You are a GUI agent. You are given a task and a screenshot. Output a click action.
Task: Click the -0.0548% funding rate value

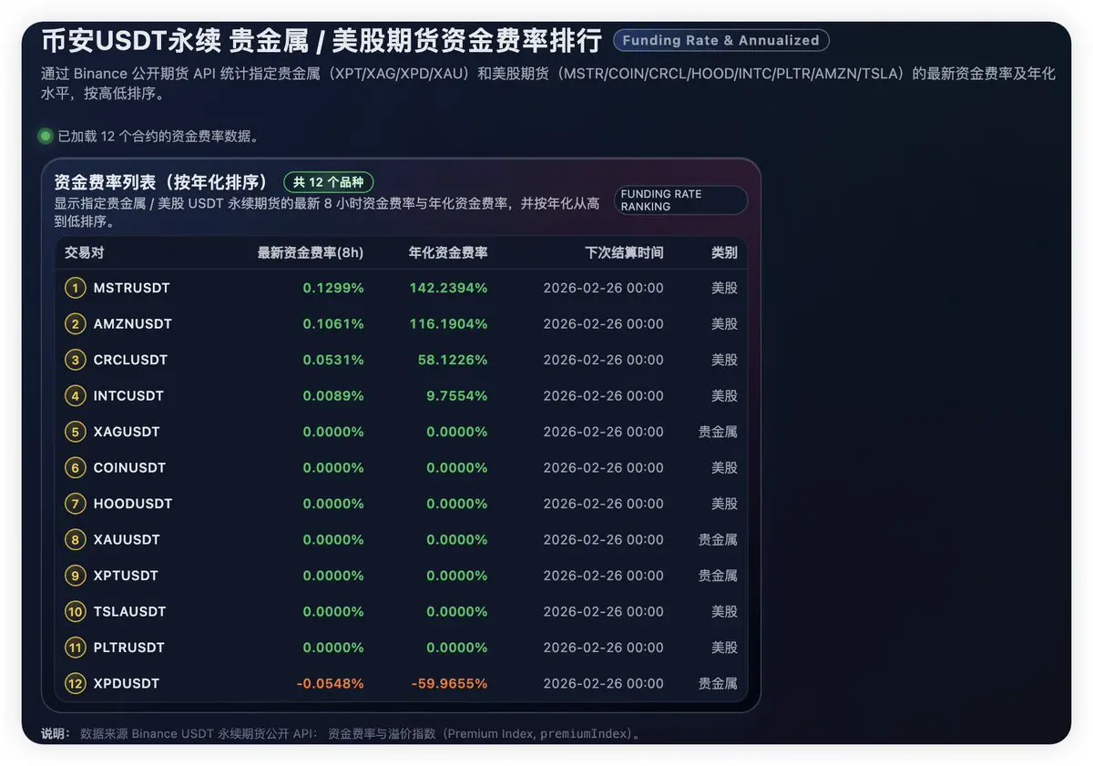[x=330, y=684]
